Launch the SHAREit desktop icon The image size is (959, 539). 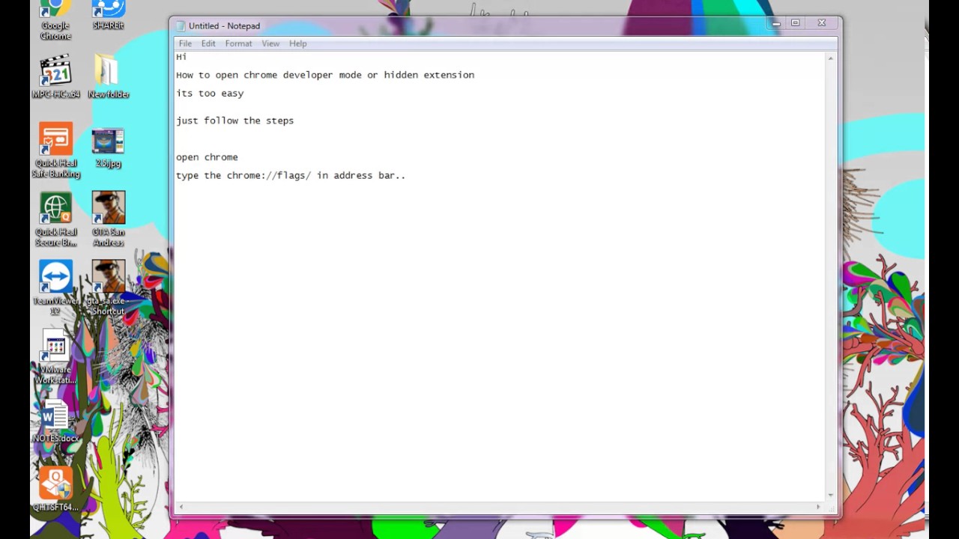click(x=109, y=16)
